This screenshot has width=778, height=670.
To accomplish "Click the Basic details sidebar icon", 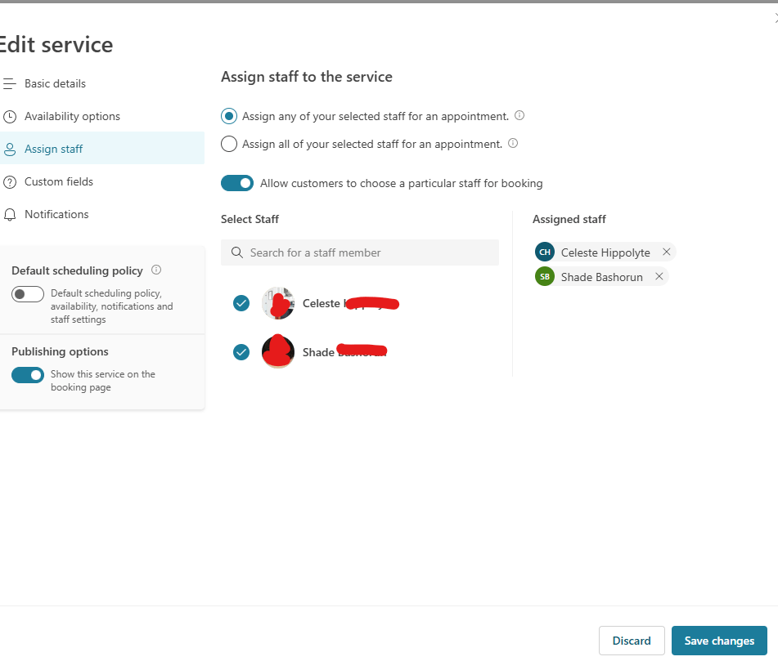I will (10, 83).
